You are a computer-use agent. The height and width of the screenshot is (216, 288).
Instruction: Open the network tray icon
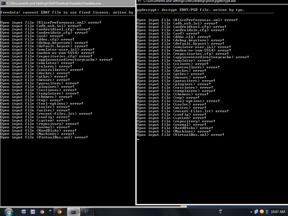pyautogui.click(x=256, y=212)
